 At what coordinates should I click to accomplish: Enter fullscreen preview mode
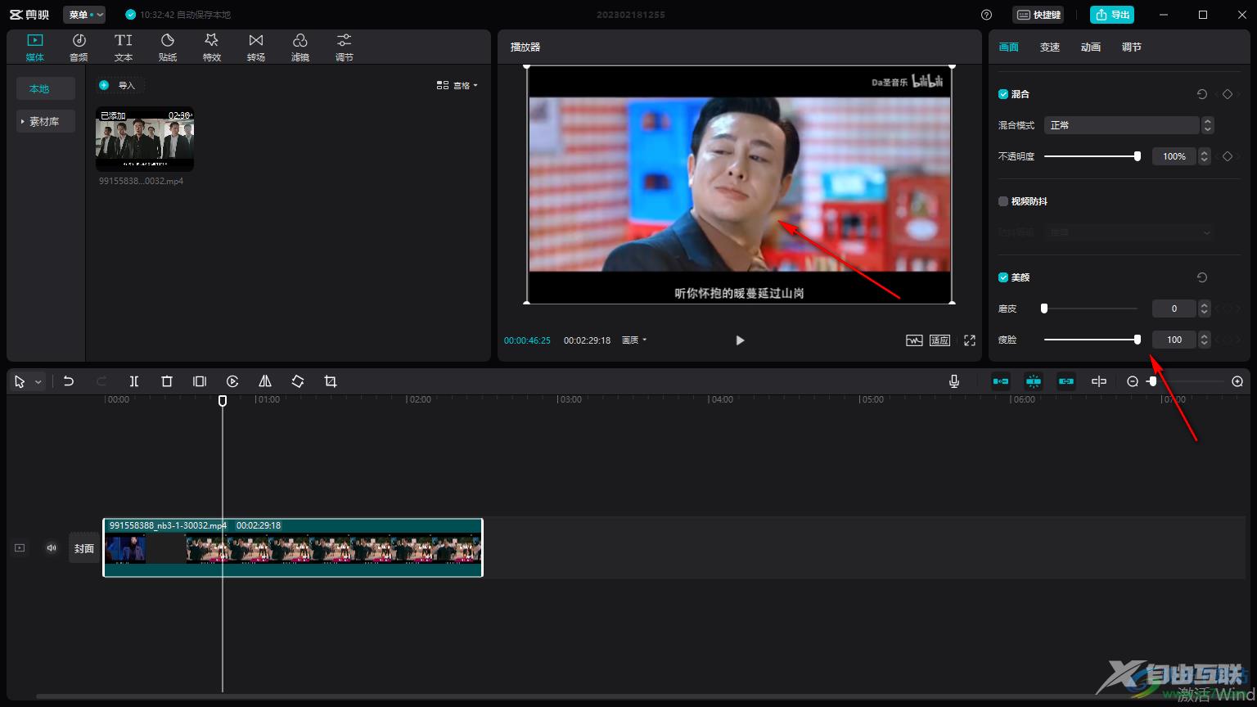point(970,340)
